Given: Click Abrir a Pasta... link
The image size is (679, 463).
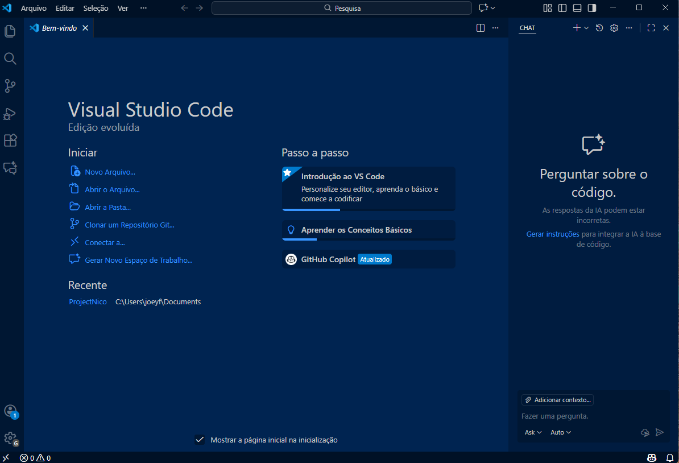Looking at the screenshot, I should (108, 207).
